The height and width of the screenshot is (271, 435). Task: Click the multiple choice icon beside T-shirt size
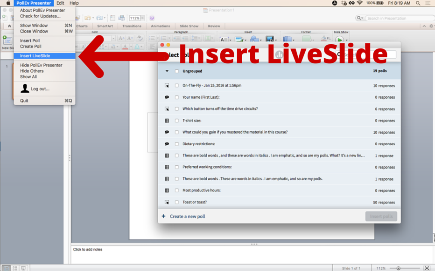point(167,120)
